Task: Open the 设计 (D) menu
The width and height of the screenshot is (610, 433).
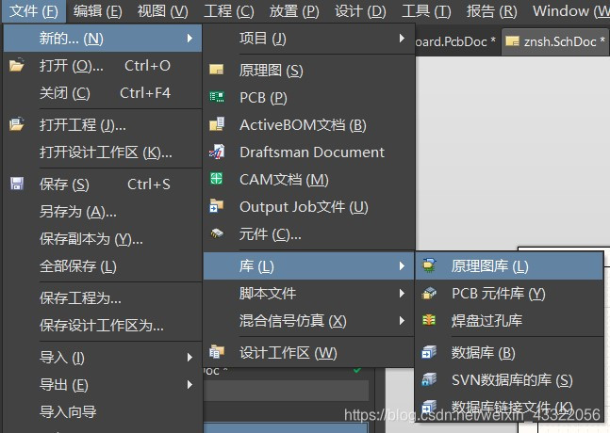Action: (360, 11)
